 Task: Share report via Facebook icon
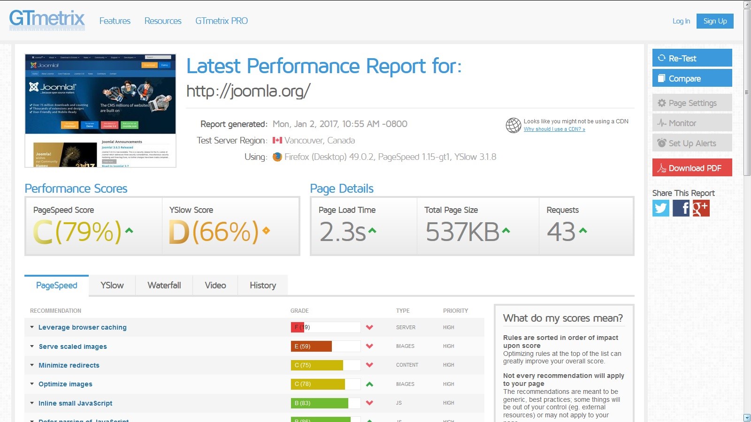click(x=681, y=208)
